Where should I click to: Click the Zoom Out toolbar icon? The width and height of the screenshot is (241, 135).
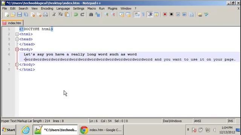tap(113, 15)
